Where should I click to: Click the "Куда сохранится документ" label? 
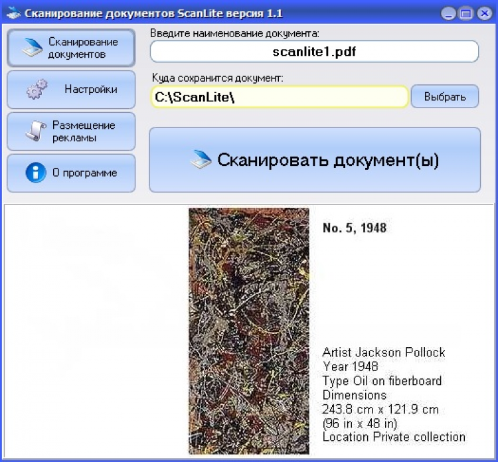click(x=217, y=78)
